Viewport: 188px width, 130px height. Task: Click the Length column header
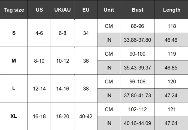[x=172, y=10]
